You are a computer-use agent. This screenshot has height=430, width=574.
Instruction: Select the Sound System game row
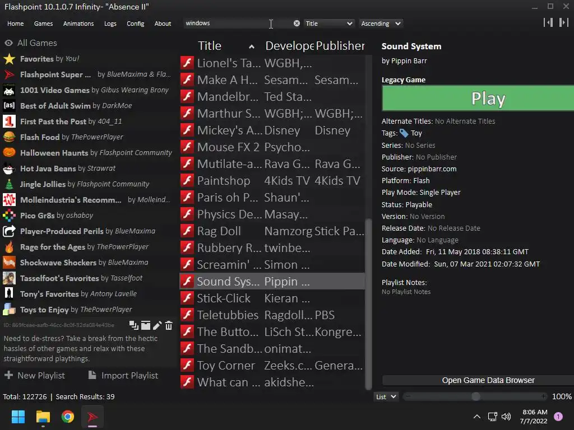[x=272, y=281]
